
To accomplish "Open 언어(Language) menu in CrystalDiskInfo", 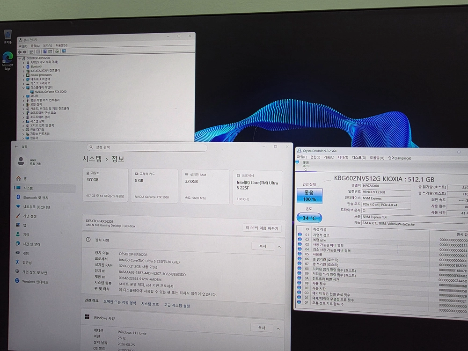I will 400,158.
